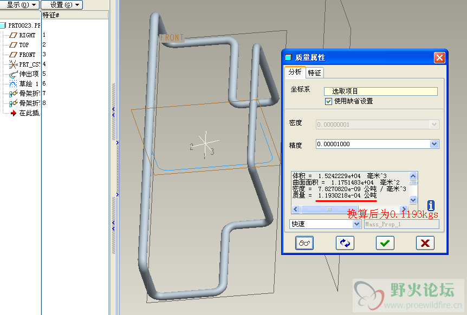The image size is (467, 315).
Task: Click results box scroll left arrow
Action: [x=295, y=209]
